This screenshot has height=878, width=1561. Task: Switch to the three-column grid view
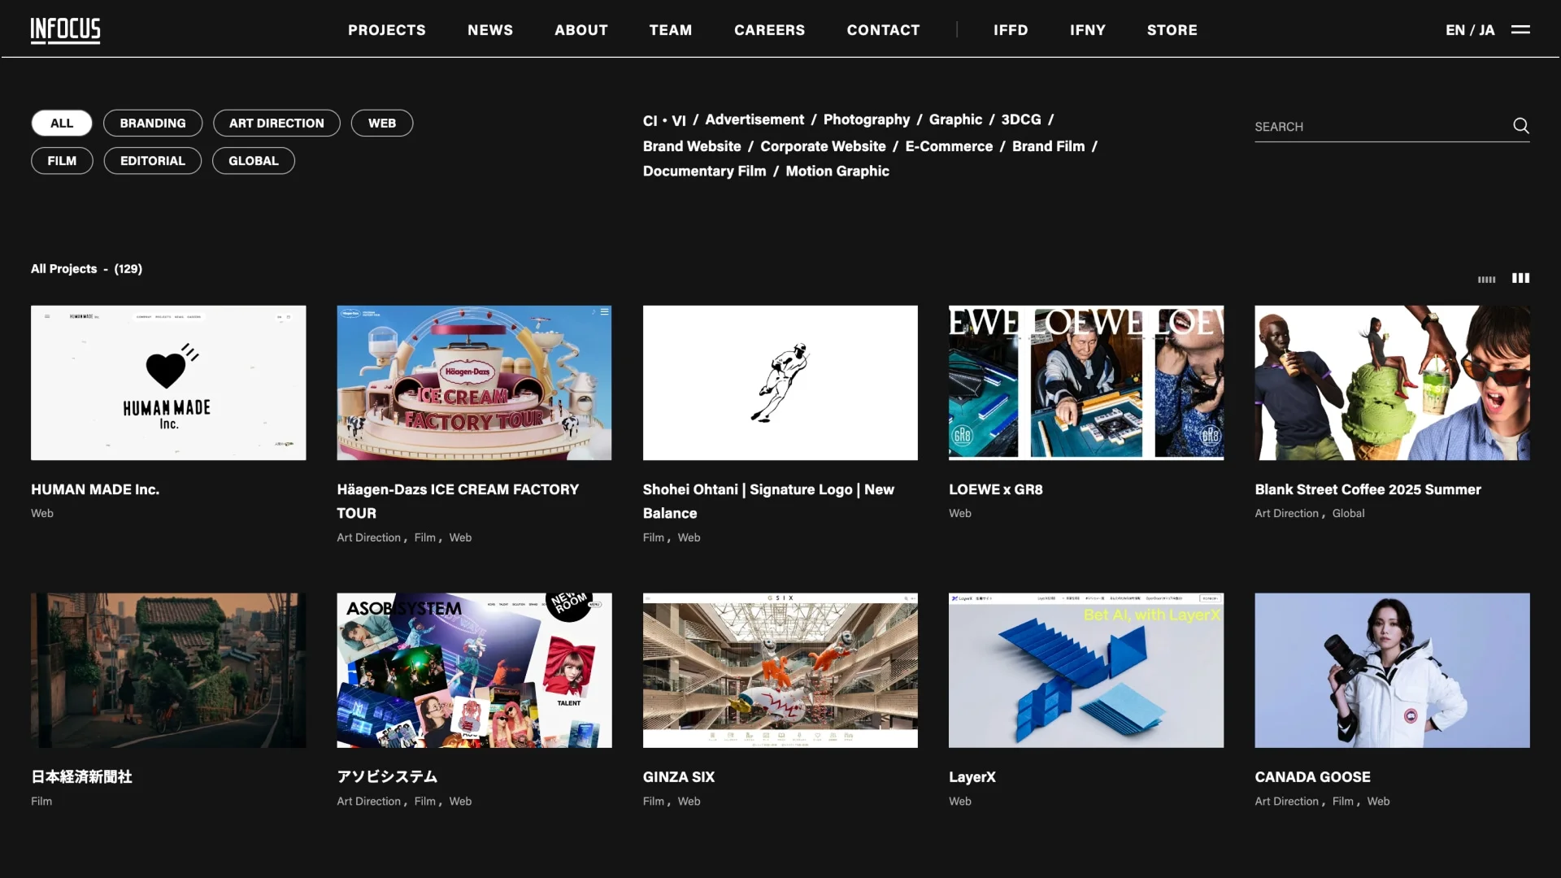1520,278
